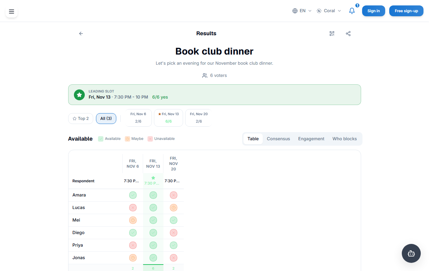Screen dimensions: 434x271
Task: Click Lucas's Fri Nov 20 maybe mark
Action: 174,208
